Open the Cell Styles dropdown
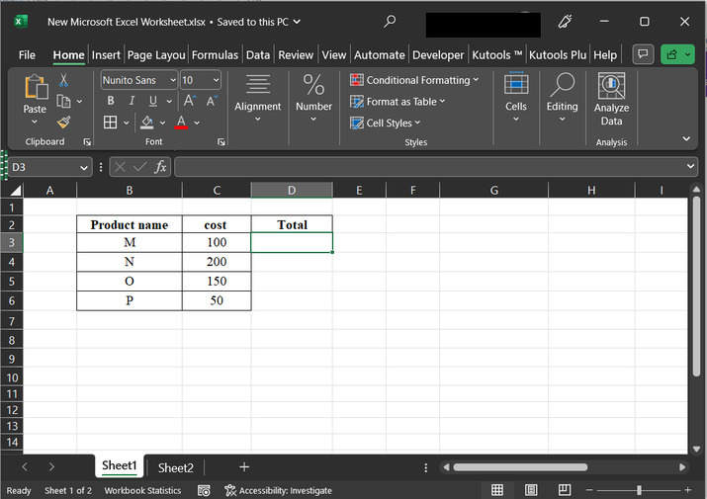 pos(386,123)
